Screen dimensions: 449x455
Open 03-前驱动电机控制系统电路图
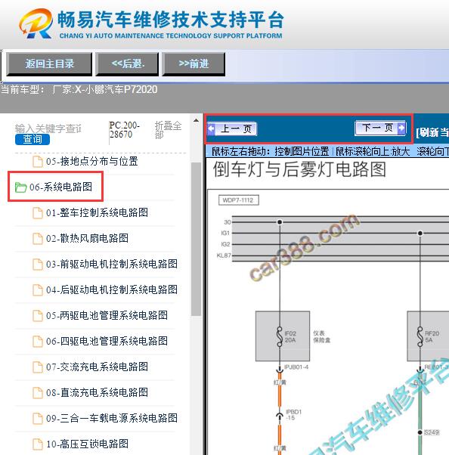112,264
